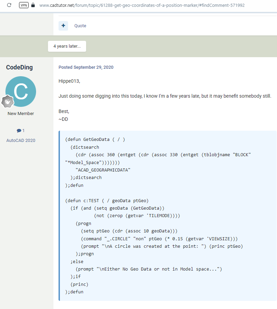This screenshot has height=309, width=277.
Task: Open CodeDing's avatar profile picture
Action: click(x=21, y=92)
